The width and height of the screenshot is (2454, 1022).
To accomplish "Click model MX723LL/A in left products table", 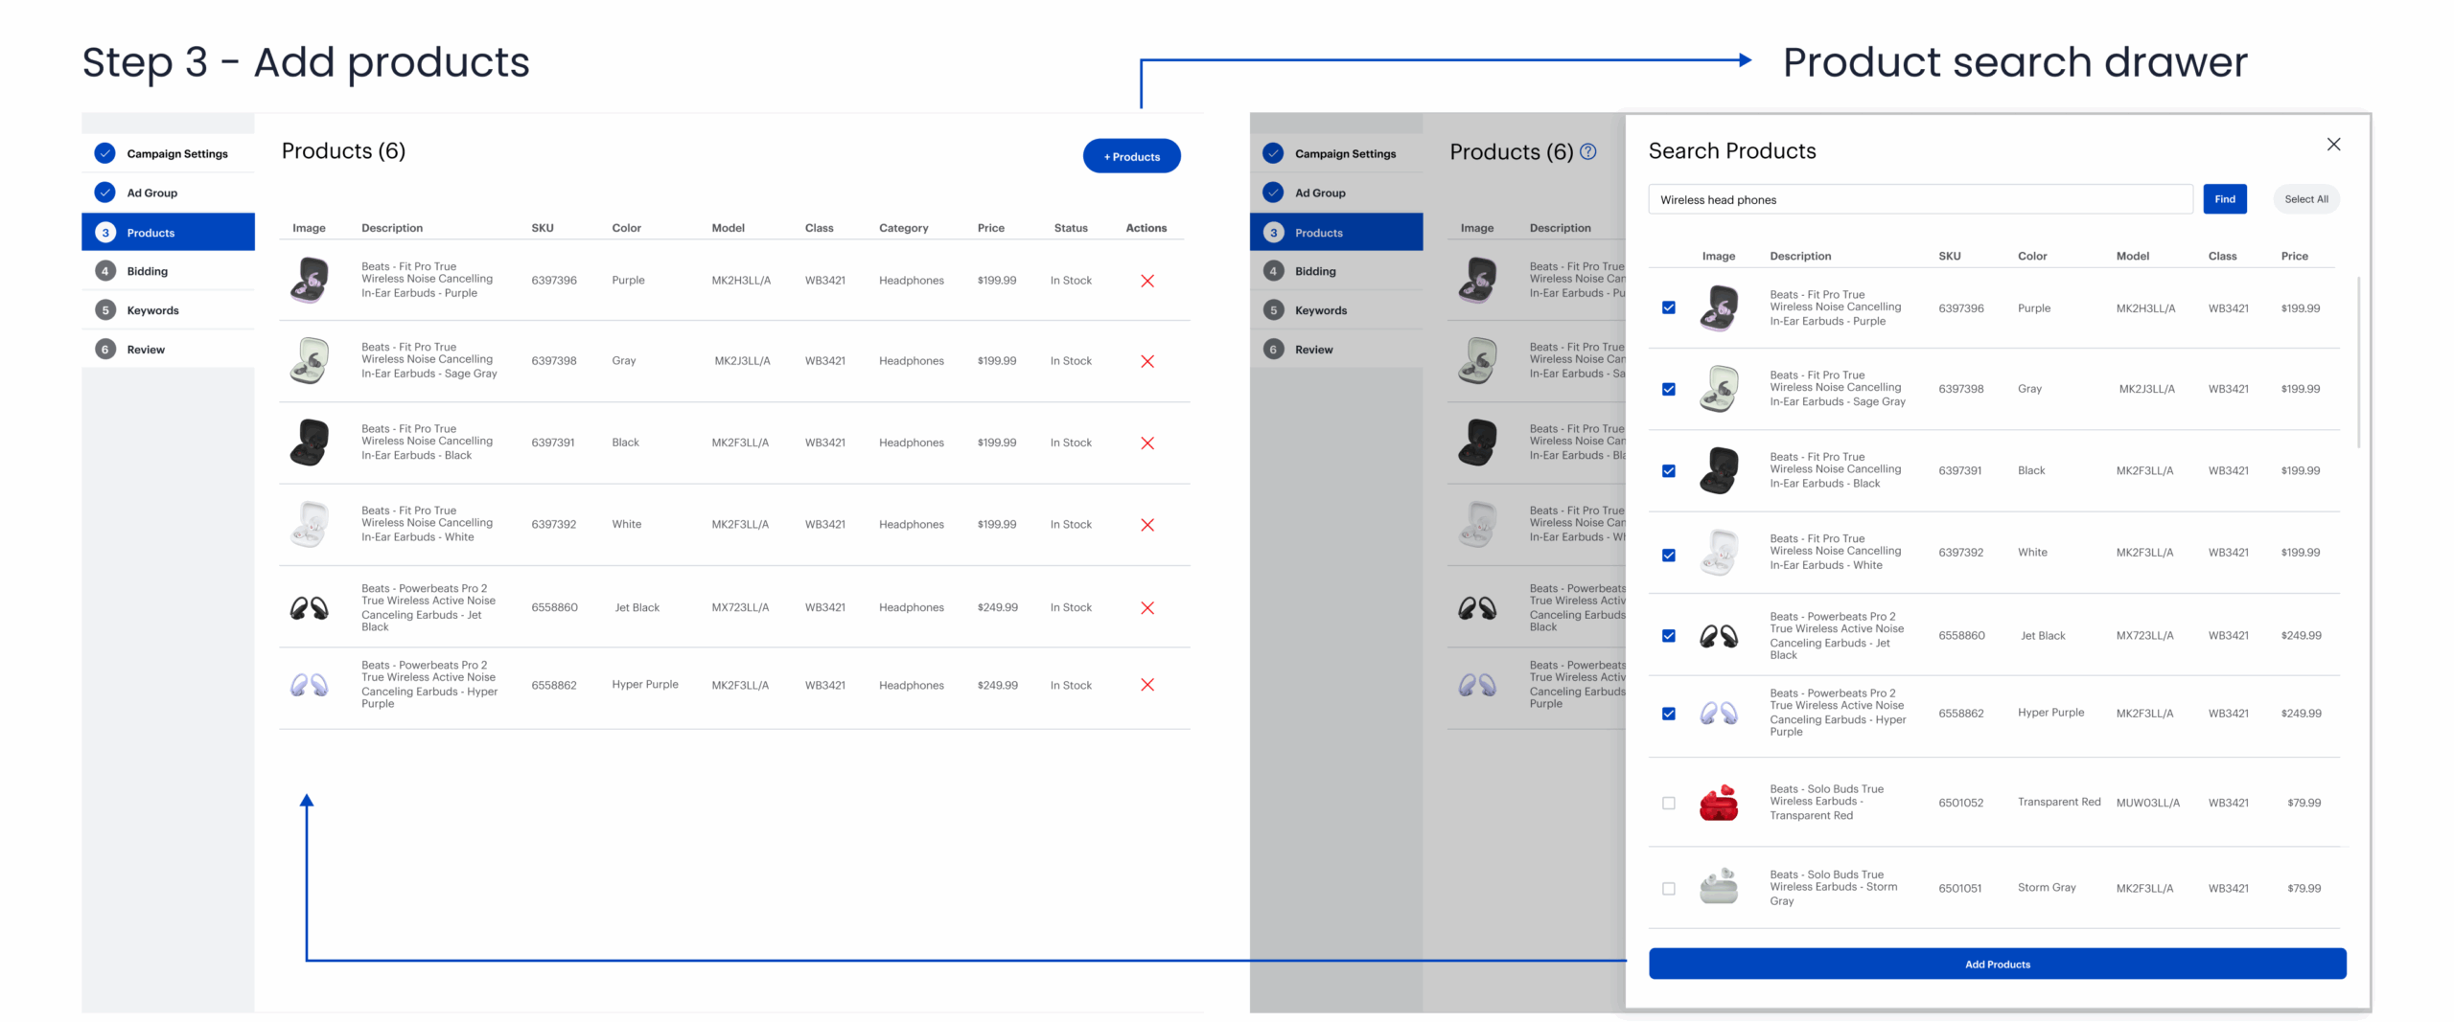I will pyautogui.click(x=740, y=607).
